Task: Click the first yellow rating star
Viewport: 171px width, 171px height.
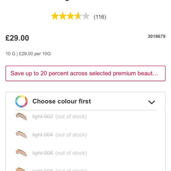Action: [55, 16]
